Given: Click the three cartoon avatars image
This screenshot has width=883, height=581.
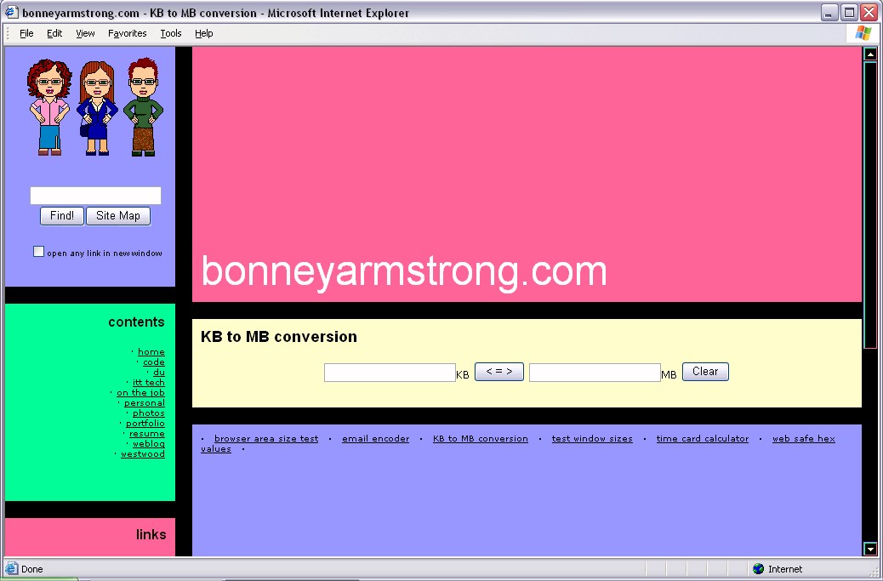Looking at the screenshot, I should [94, 107].
